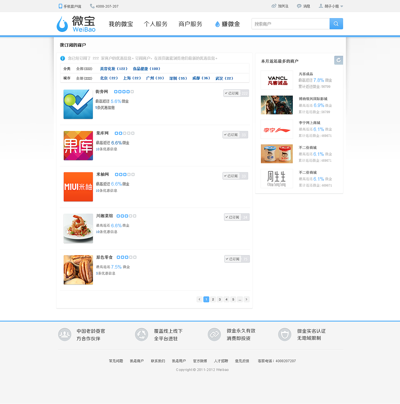Click the search magnifier icon
This screenshot has width=400, height=404.
point(336,23)
